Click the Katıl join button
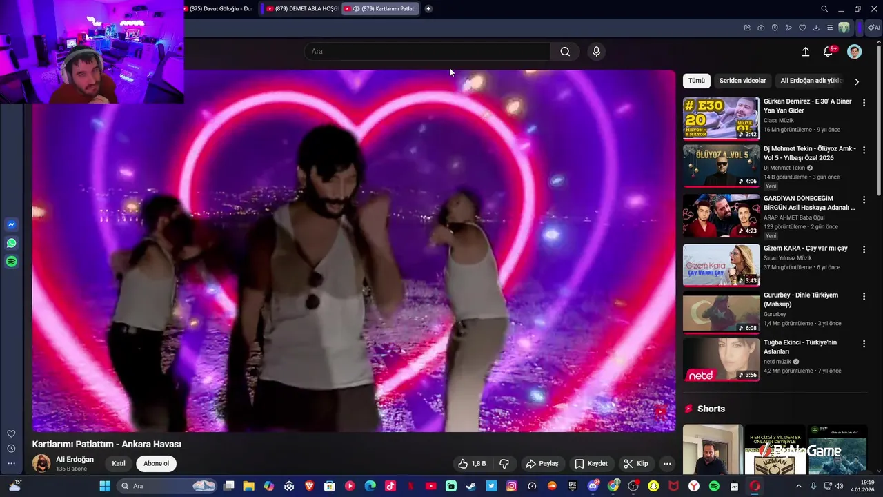Image resolution: width=883 pixels, height=497 pixels. (119, 464)
